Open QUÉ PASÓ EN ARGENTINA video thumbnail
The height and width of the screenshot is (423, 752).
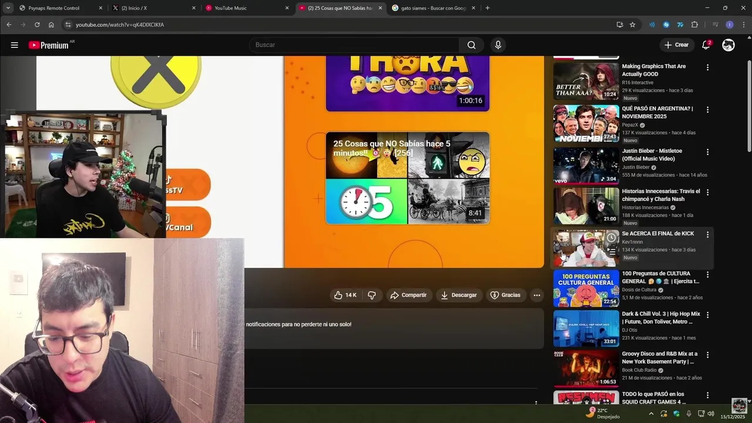(586, 124)
